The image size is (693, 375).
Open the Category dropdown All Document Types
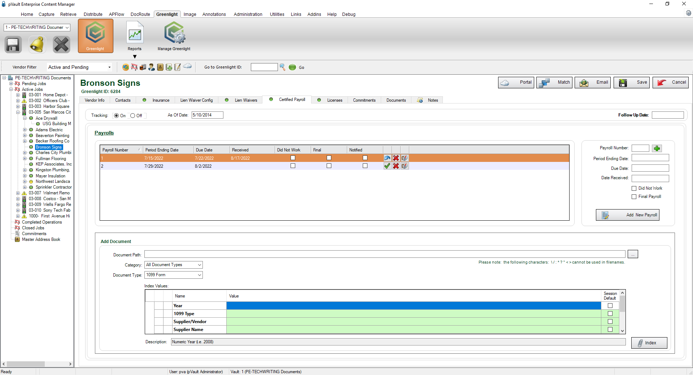click(x=174, y=265)
